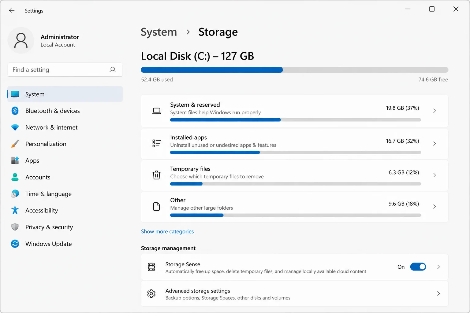The height and width of the screenshot is (313, 470).
Task: Click the Administrator profile avatar icon
Action: click(x=21, y=40)
